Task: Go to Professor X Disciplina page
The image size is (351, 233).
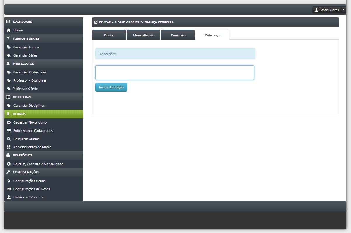Action: 30,80
